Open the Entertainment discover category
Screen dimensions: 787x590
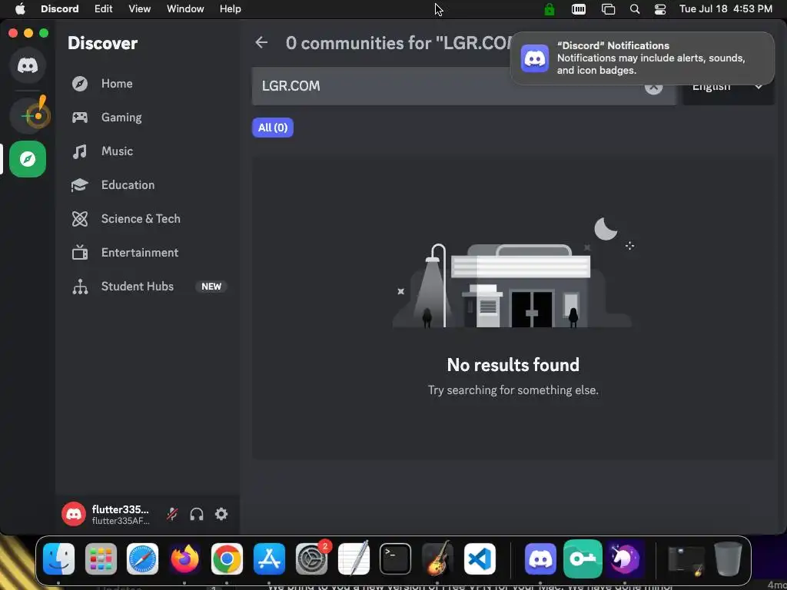click(x=148, y=252)
